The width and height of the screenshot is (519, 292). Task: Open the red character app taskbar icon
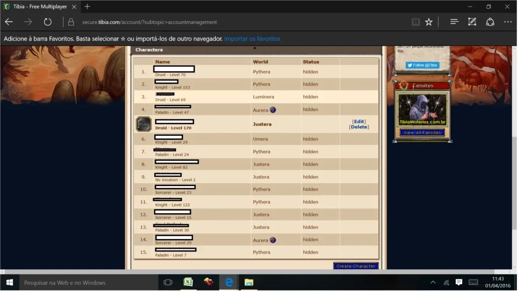208,283
